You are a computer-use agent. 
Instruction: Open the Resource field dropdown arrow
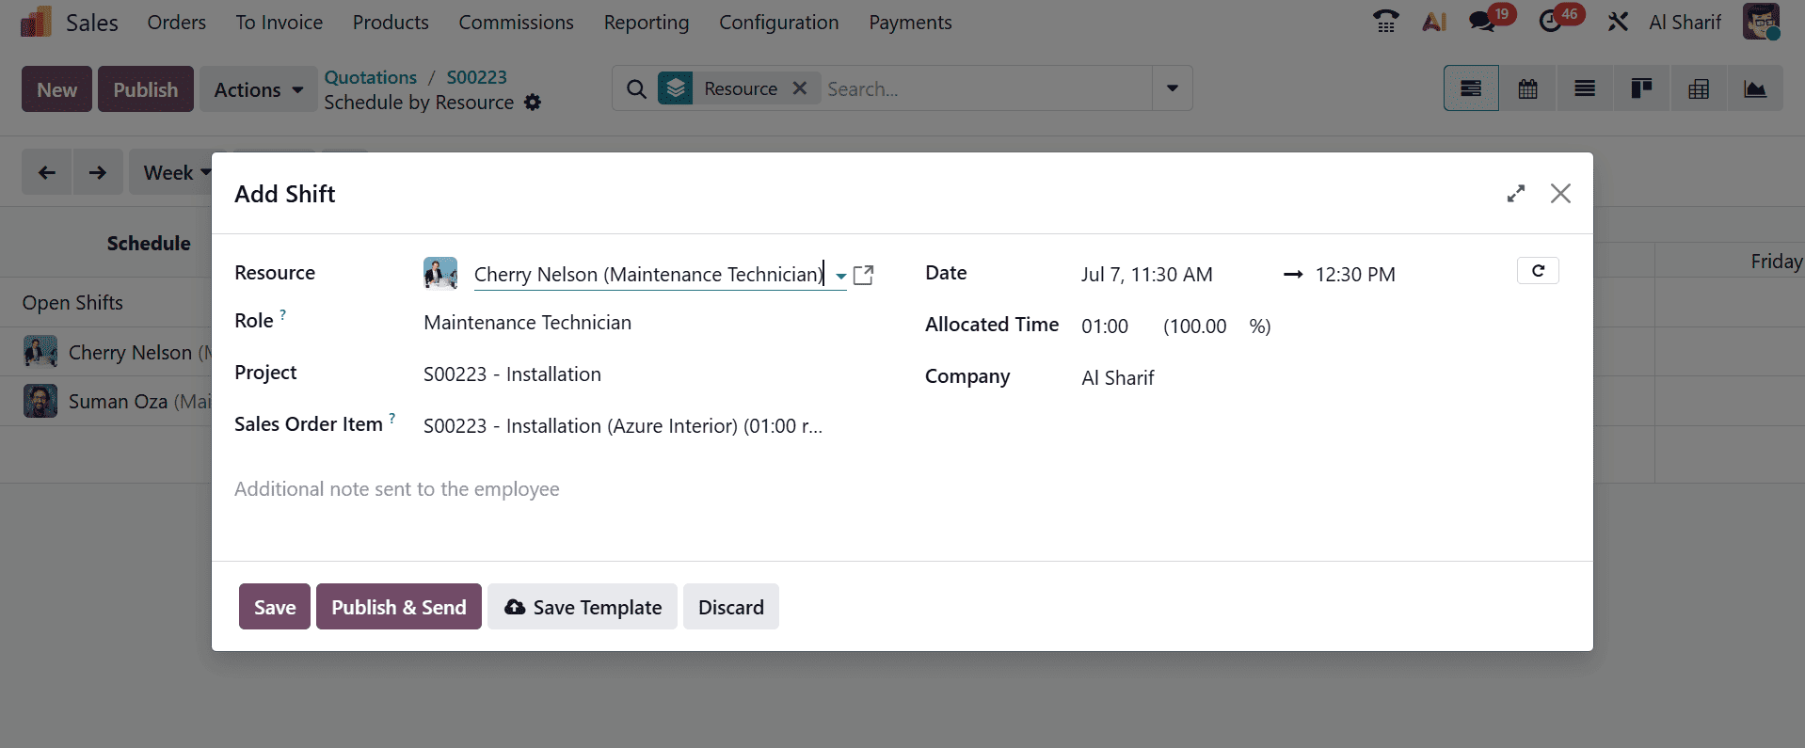pos(840,276)
